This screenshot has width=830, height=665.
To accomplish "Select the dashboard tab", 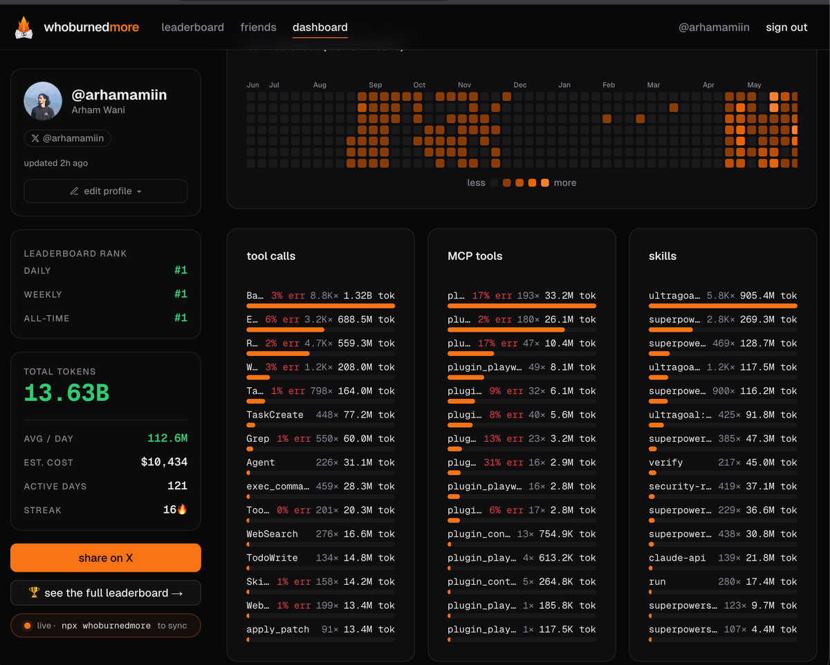I will pyautogui.click(x=320, y=28).
